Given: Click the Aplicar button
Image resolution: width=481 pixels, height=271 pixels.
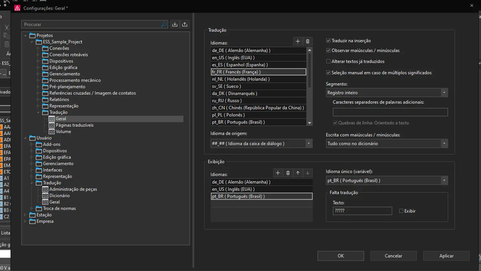Looking at the screenshot, I should coord(446,256).
